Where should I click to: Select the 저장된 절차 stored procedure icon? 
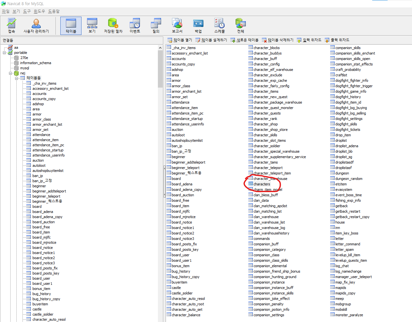coord(113,26)
